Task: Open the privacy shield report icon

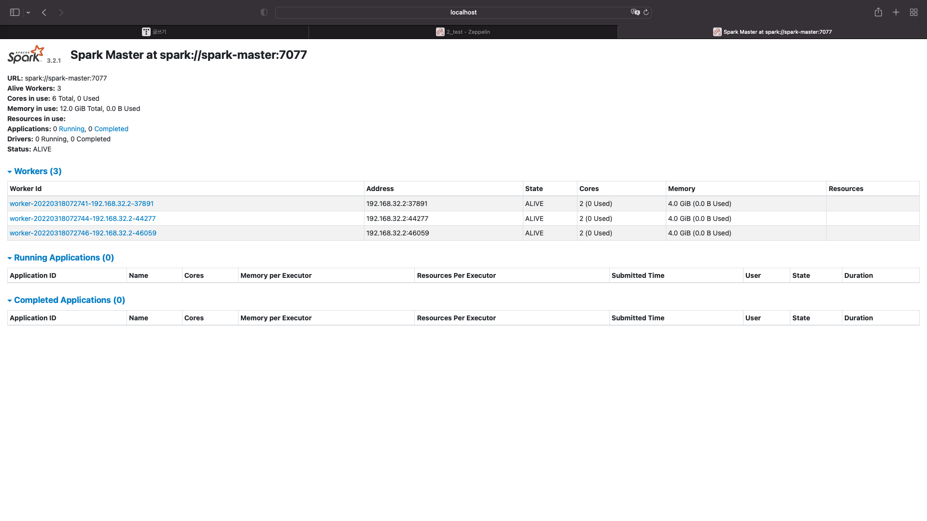Action: tap(264, 13)
